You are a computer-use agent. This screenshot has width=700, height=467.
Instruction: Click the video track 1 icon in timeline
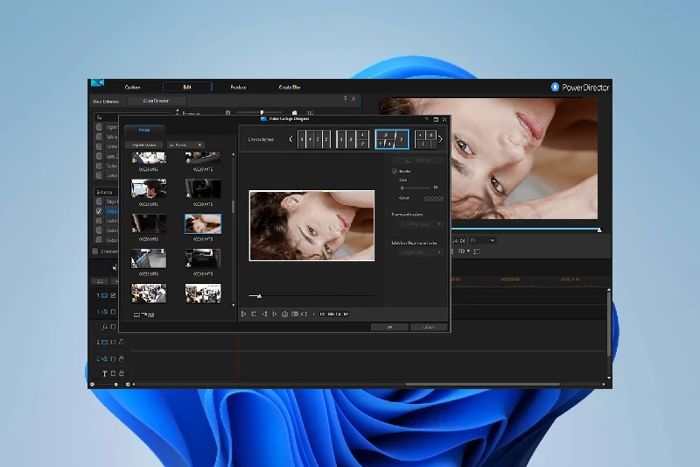coord(104,295)
